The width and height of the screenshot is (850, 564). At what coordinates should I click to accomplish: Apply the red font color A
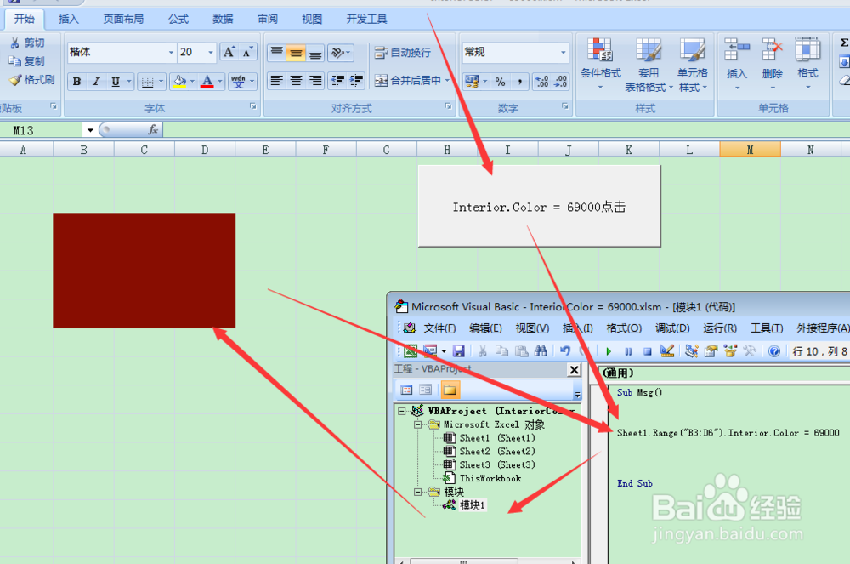pyautogui.click(x=207, y=82)
